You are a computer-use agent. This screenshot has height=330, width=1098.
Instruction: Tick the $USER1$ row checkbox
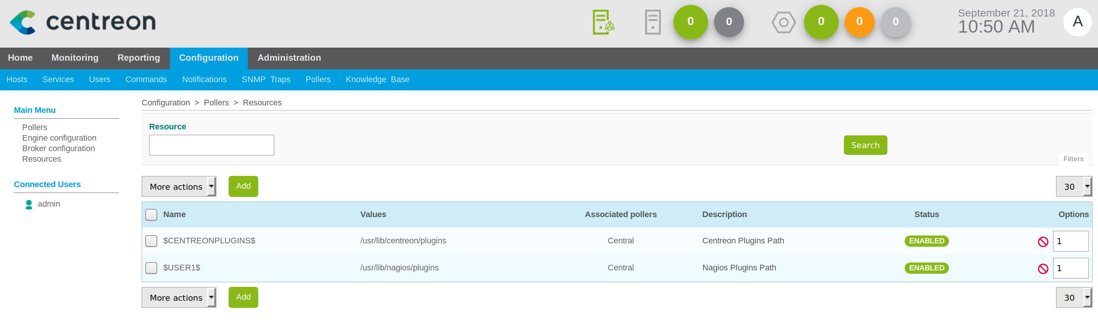click(151, 268)
